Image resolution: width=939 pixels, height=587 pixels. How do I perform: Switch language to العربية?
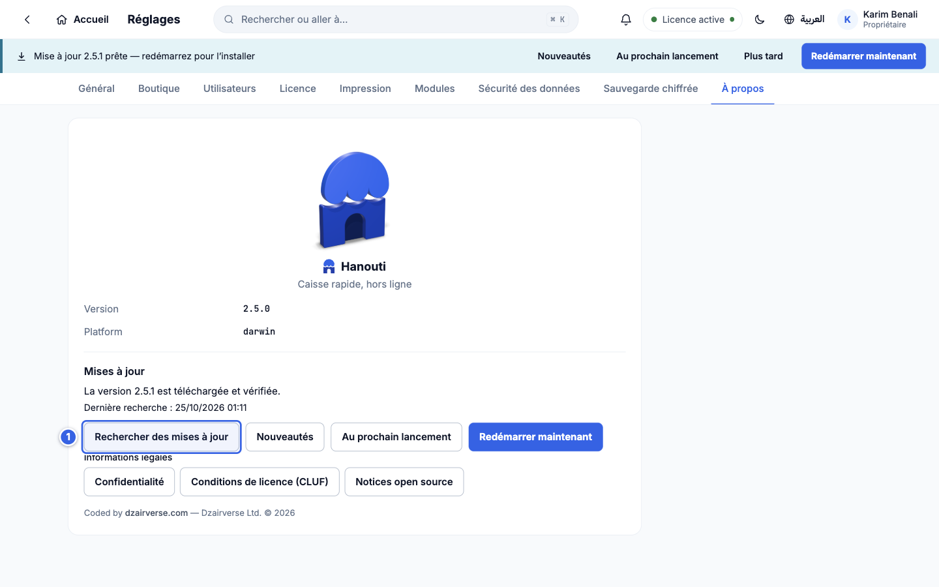pos(804,20)
